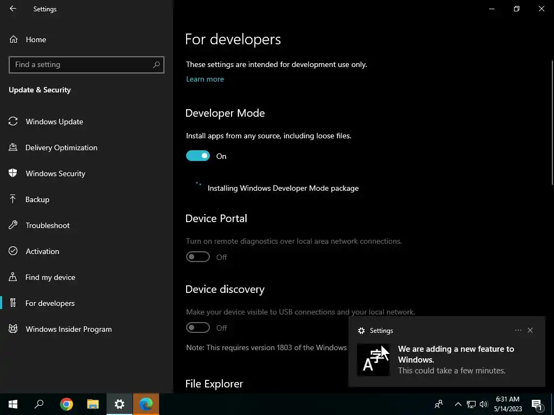Click the Windows Security shield icon
This screenshot has height=415, width=554.
13,173
